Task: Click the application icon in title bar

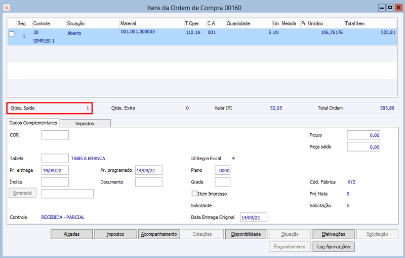Action: (x=7, y=8)
